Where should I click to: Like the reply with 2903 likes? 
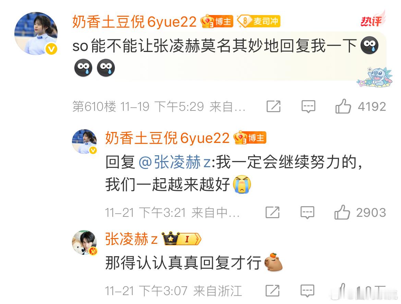point(342,212)
